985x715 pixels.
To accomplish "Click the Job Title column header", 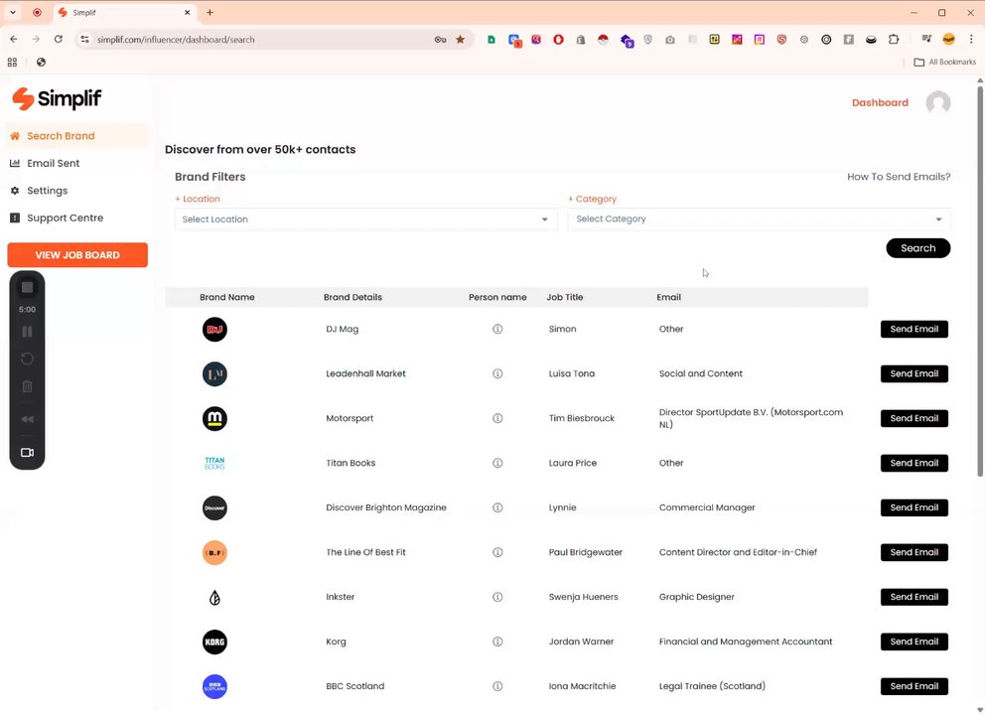I will tap(564, 297).
